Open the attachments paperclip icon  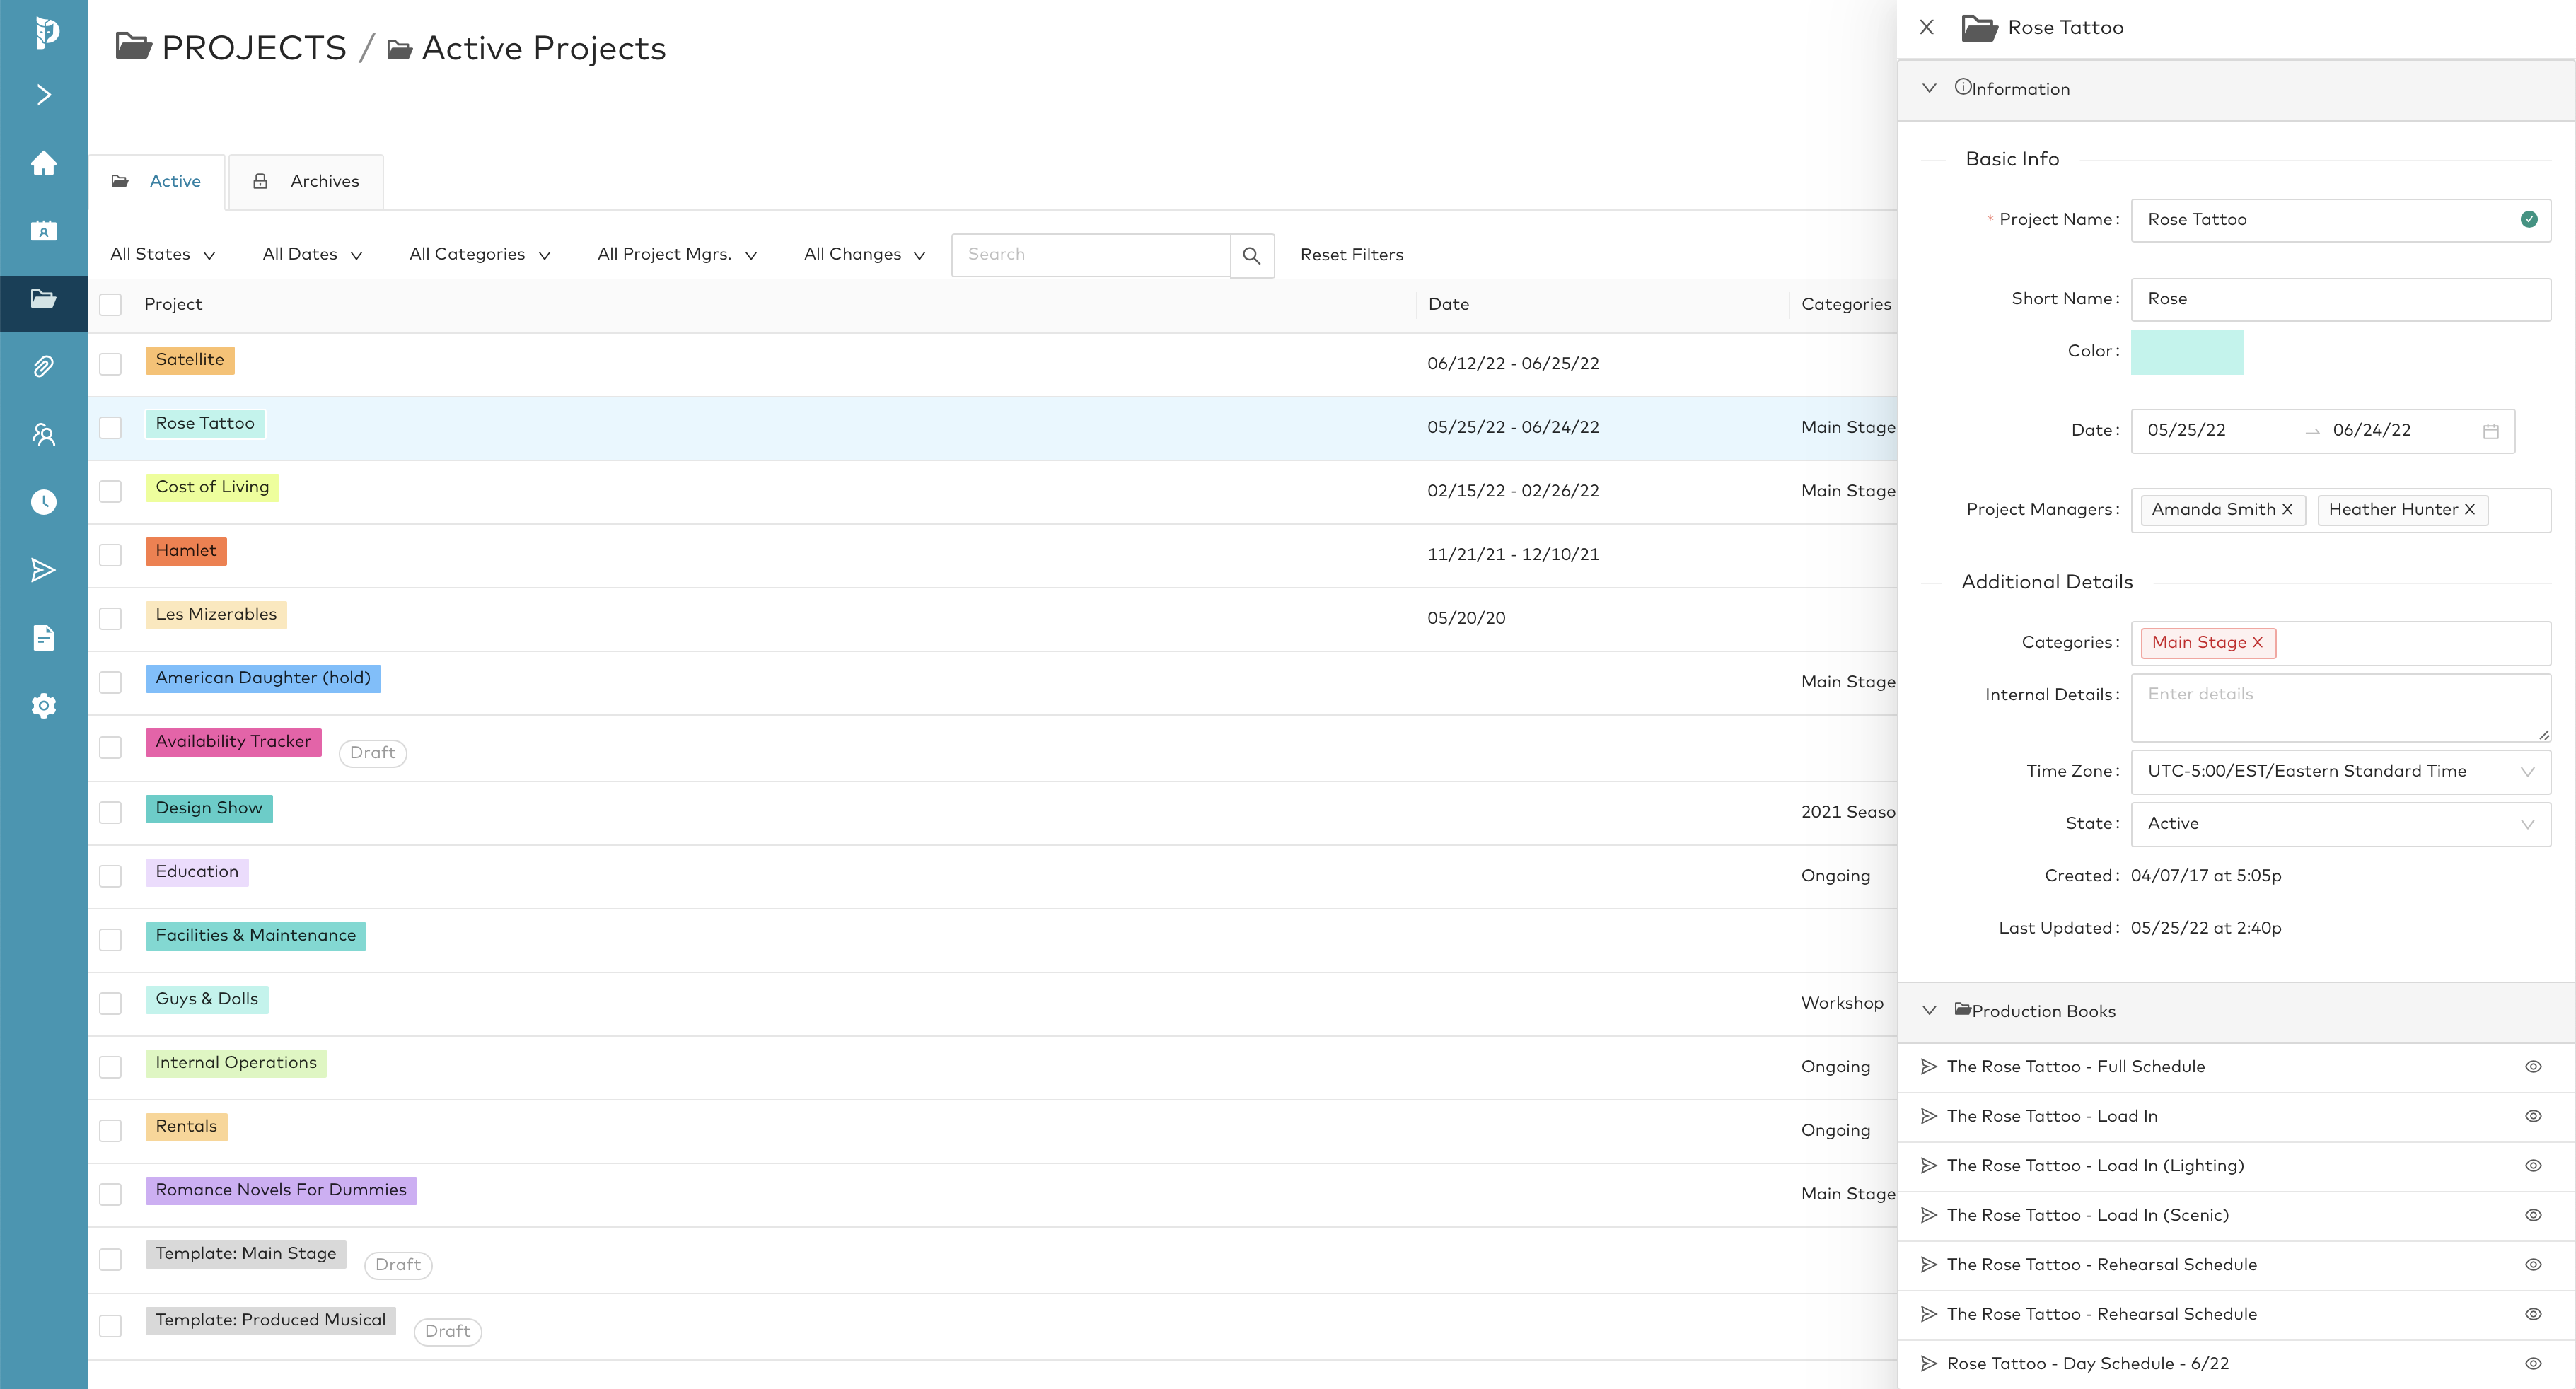coord(44,366)
